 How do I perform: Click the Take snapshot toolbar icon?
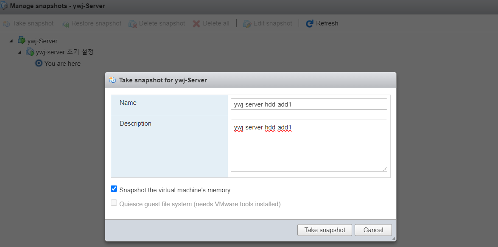coord(6,23)
